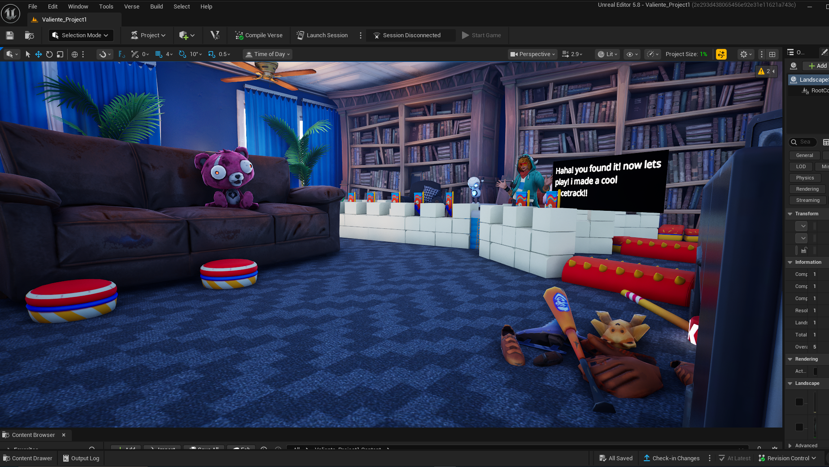829x467 pixels.
Task: Toggle second Landscape section checkbox
Action: click(799, 427)
